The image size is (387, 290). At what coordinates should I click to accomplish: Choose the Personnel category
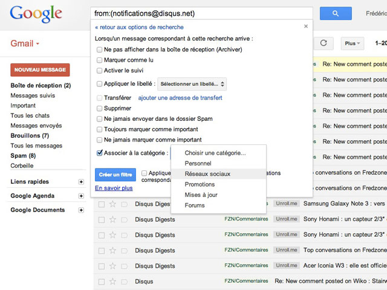218,163
